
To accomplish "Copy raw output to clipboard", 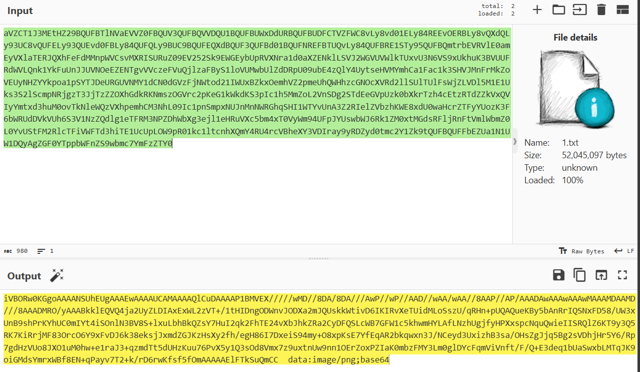I will pyautogui.click(x=580, y=275).
